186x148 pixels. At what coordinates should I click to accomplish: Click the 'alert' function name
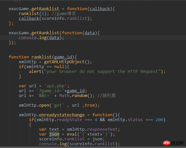point(35,71)
